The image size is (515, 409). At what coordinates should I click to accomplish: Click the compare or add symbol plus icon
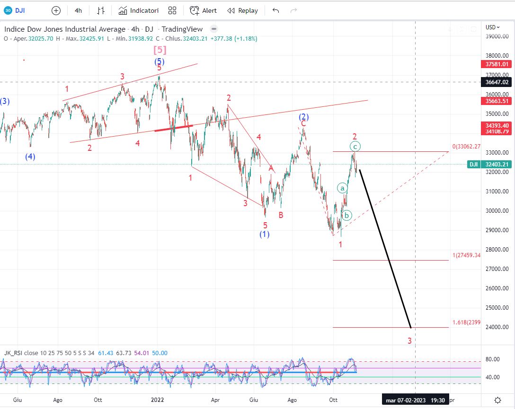(x=56, y=11)
